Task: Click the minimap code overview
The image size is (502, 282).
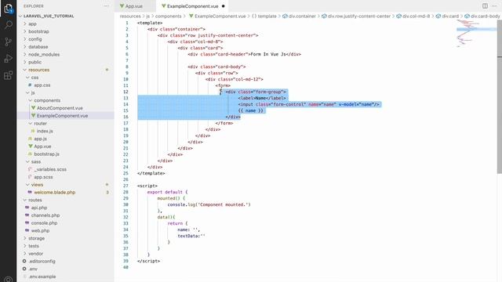Action: pos(476,34)
